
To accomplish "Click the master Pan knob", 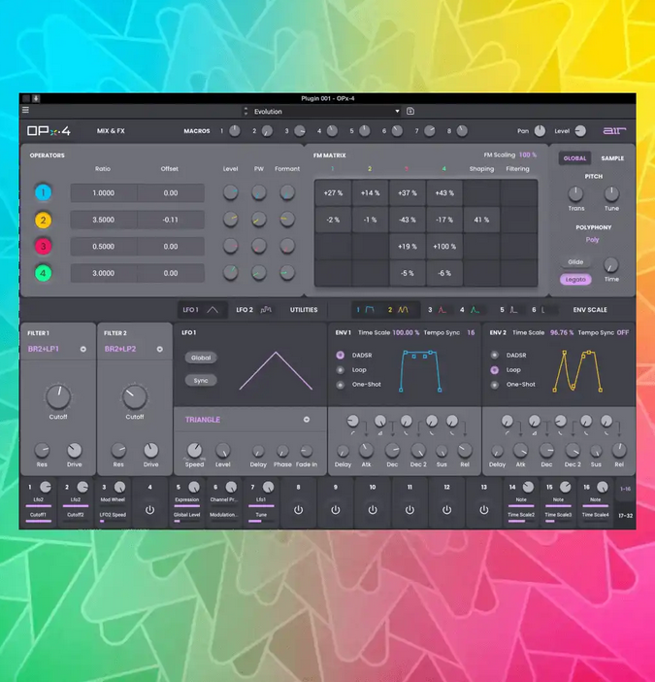I will 540,131.
